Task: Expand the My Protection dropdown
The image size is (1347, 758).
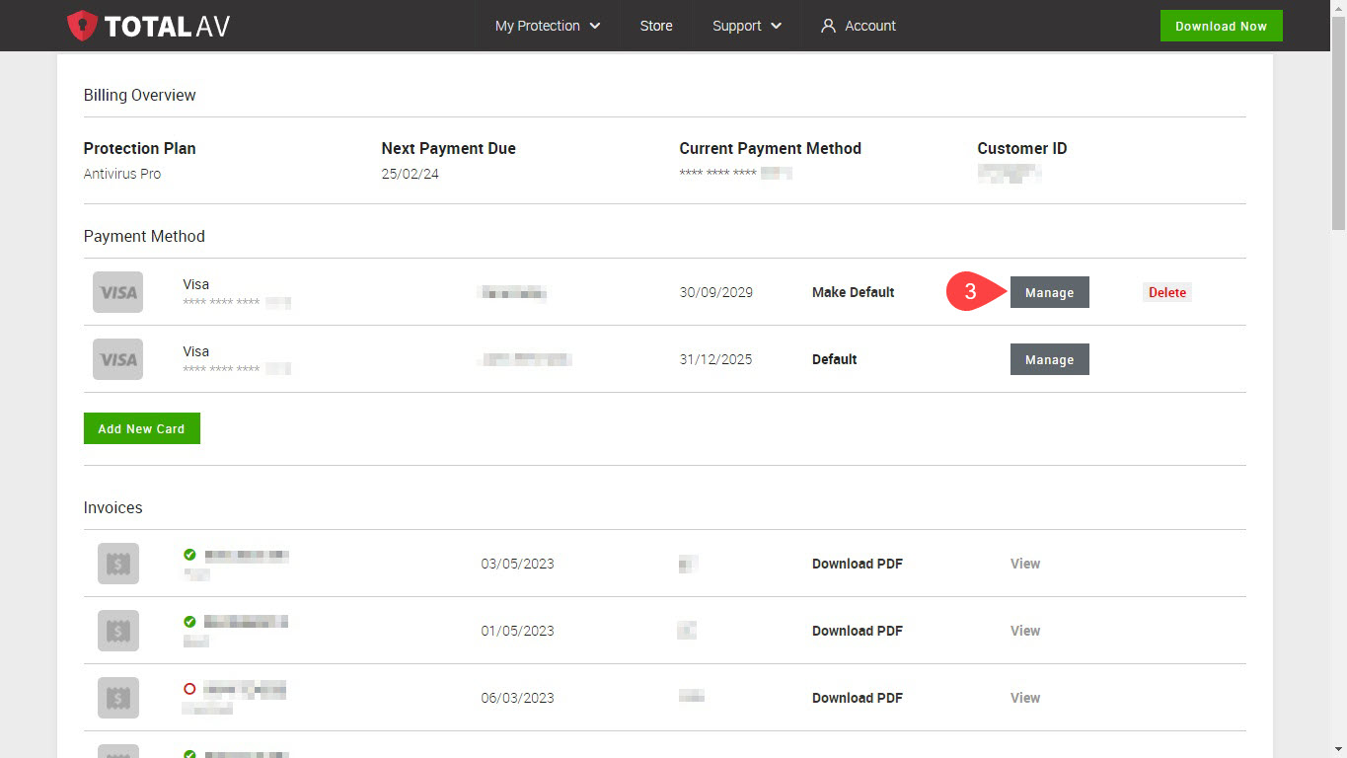Action: (548, 26)
